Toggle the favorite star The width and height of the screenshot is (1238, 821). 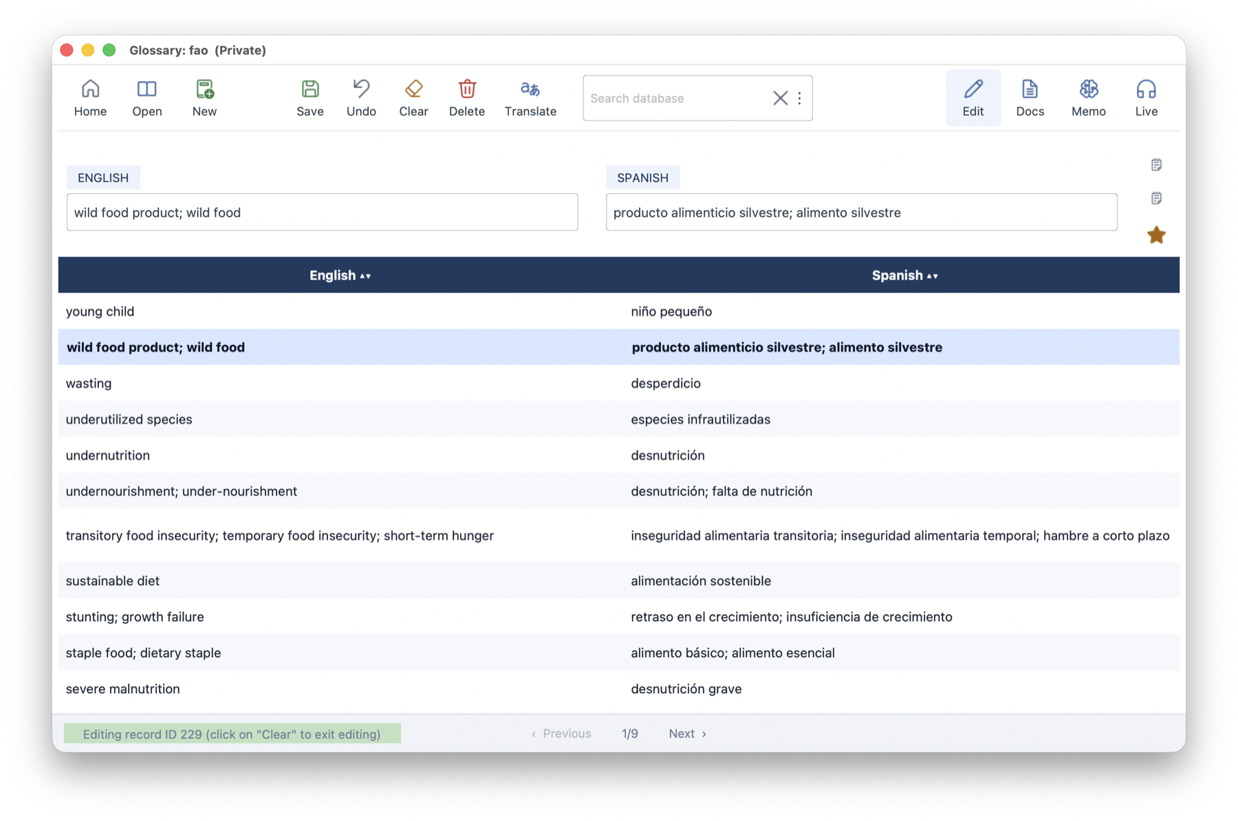click(x=1156, y=235)
